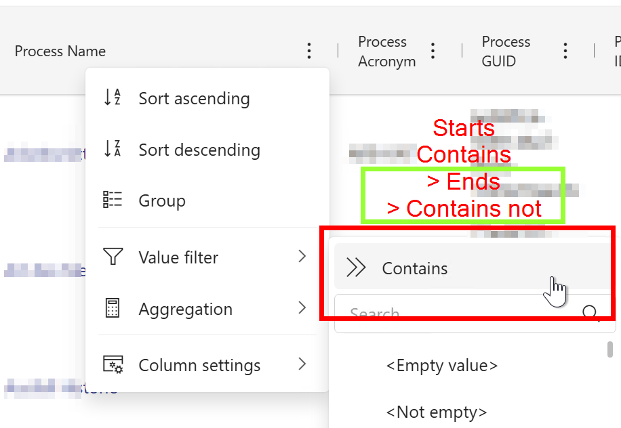621x428 pixels.
Task: Click the magnifier icon in the Search box
Action: point(590,314)
